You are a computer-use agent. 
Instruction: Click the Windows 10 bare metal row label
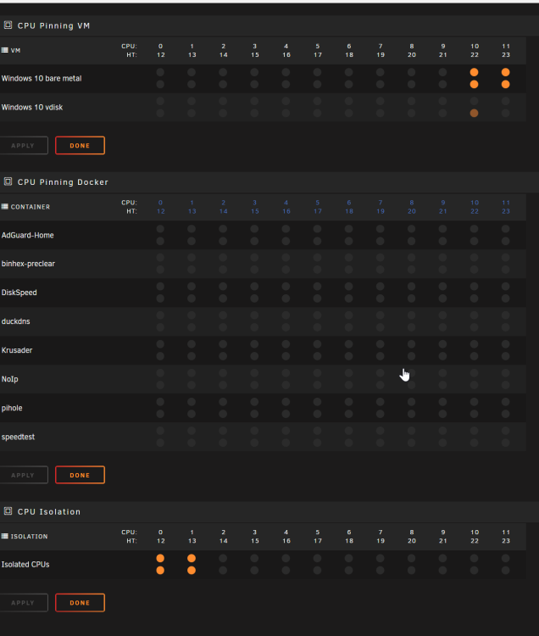pos(42,78)
